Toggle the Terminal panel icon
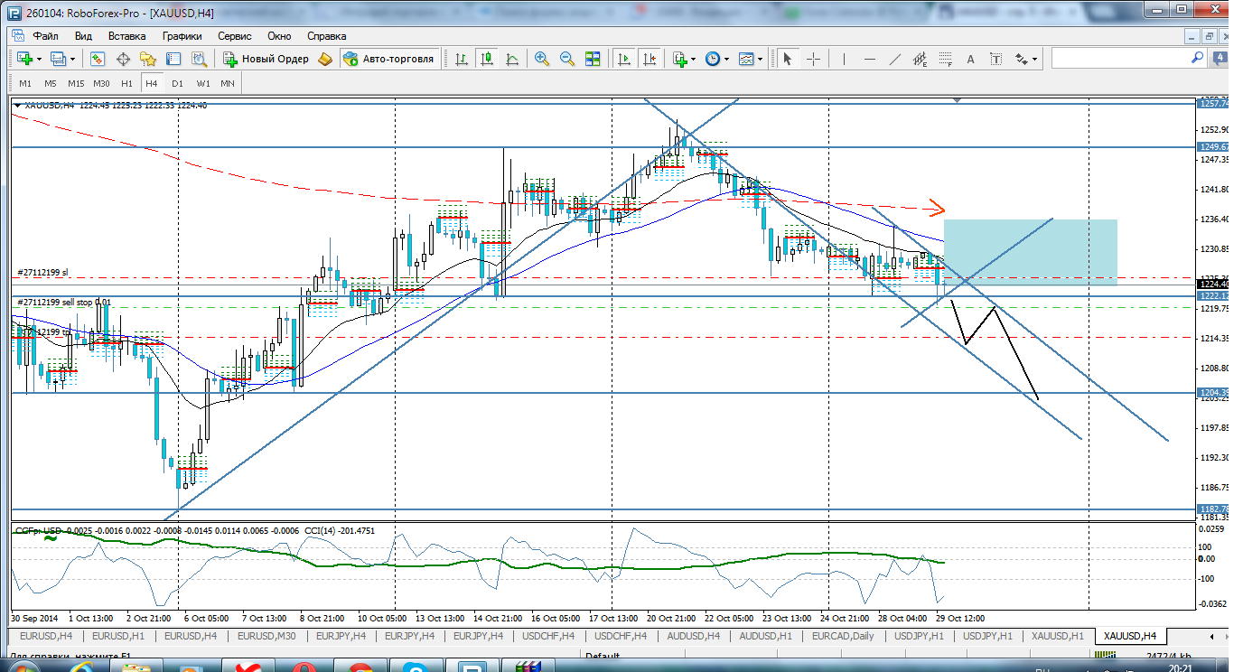This screenshot has height=672, width=1243. click(173, 59)
